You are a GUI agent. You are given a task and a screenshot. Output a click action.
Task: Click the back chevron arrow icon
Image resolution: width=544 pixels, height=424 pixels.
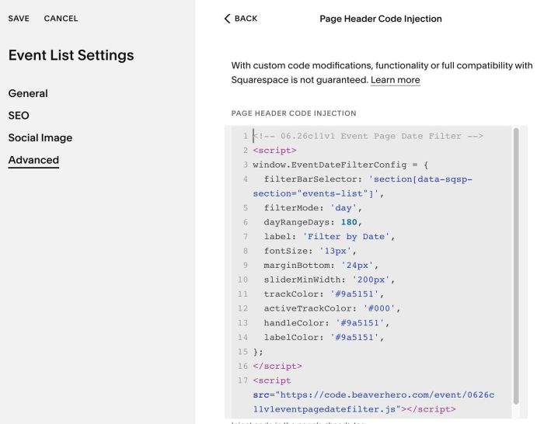point(227,19)
